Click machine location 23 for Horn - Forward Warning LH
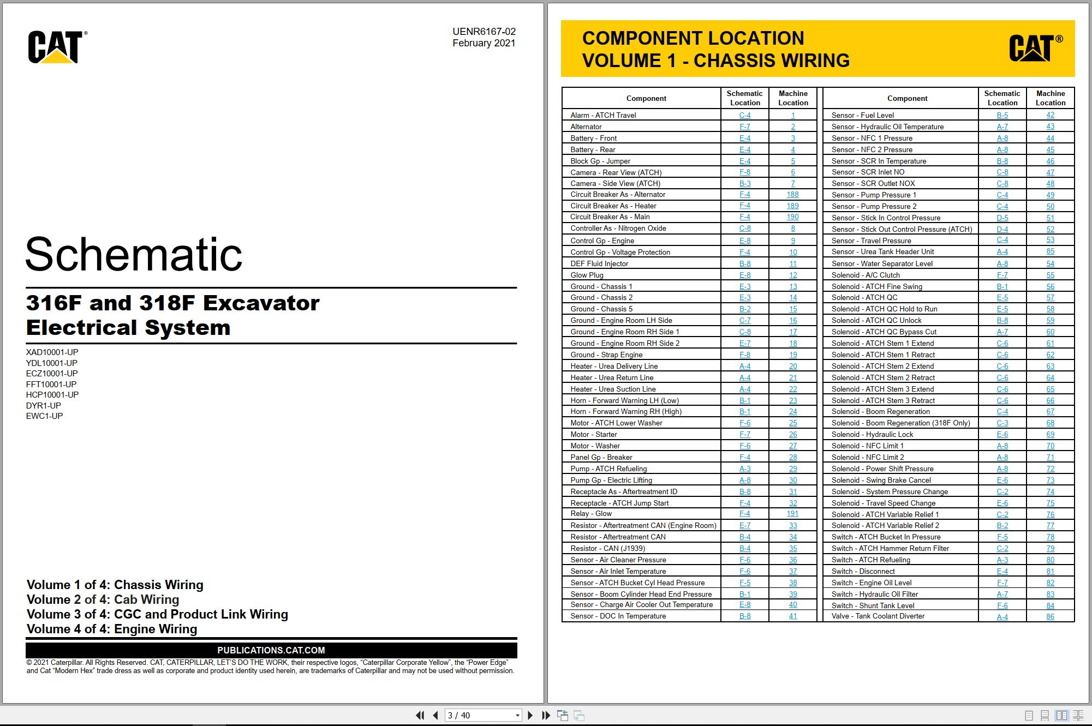The height and width of the screenshot is (726, 1092). 793,400
